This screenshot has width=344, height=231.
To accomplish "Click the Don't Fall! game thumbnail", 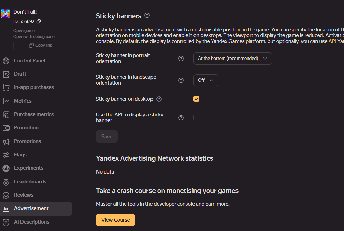I will pos(5,13).
